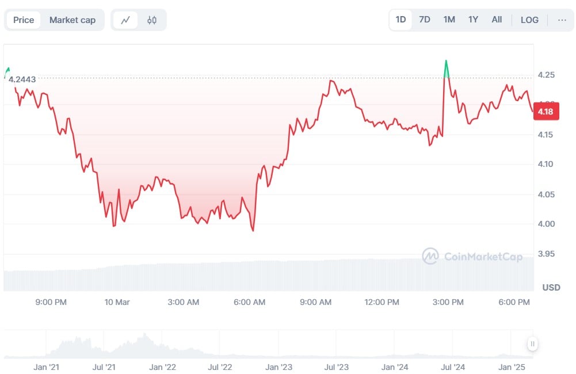Click Jan '23 on the mini timeline
This screenshot has height=374, width=576.
279,367
